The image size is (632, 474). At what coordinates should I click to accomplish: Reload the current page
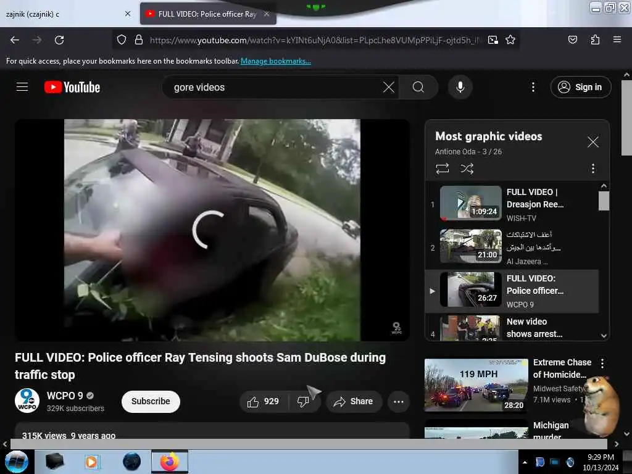[x=59, y=40]
